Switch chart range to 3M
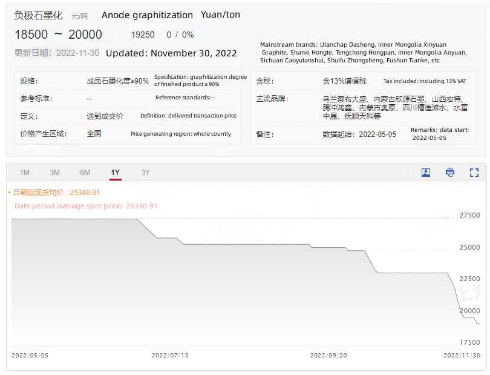The image size is (490, 375). point(55,173)
